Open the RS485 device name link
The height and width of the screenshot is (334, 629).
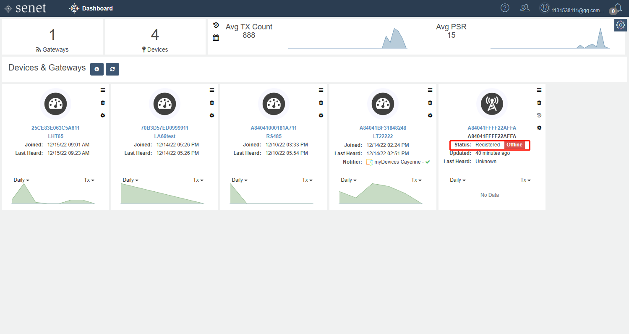pyautogui.click(x=274, y=136)
